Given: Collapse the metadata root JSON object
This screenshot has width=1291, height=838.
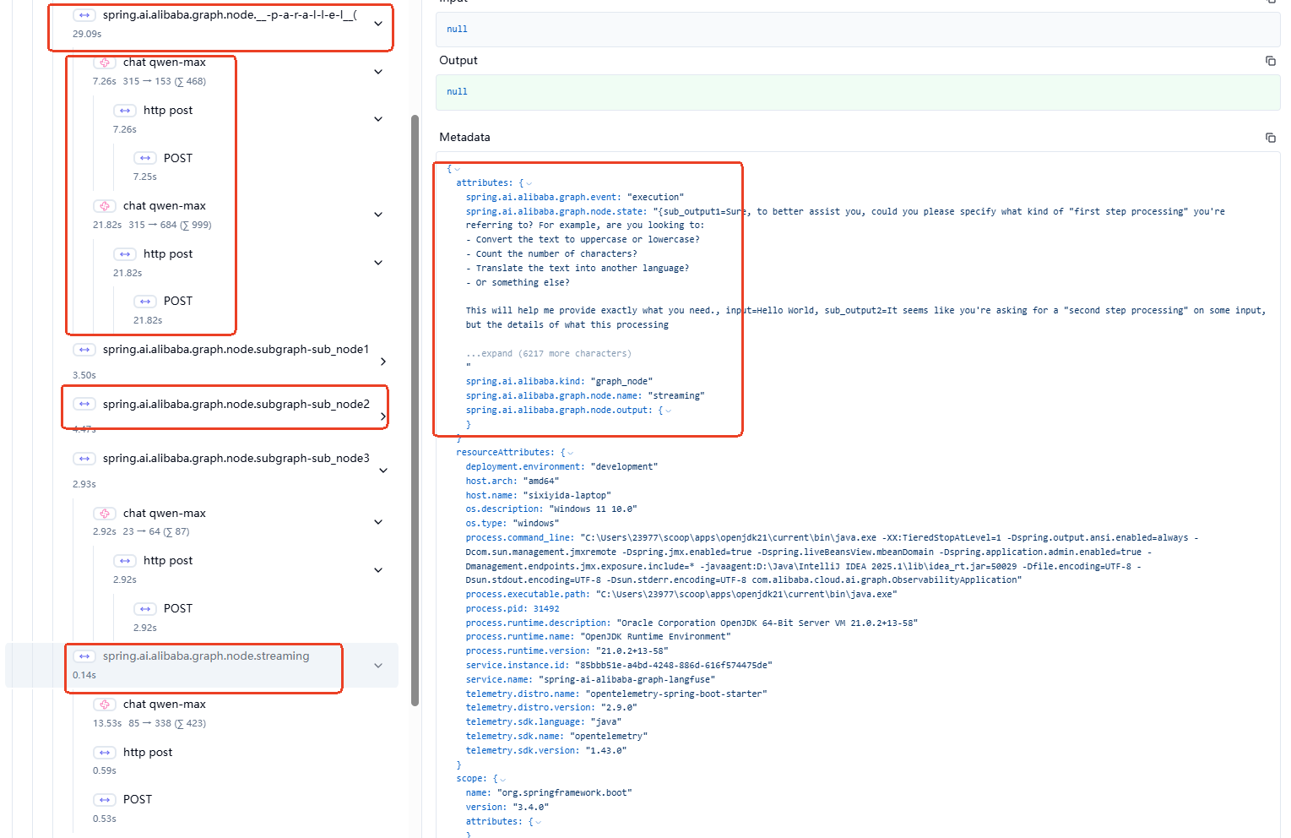Looking at the screenshot, I should click(458, 170).
